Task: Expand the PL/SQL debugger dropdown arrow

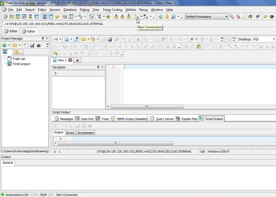Action: click(x=104, y=17)
